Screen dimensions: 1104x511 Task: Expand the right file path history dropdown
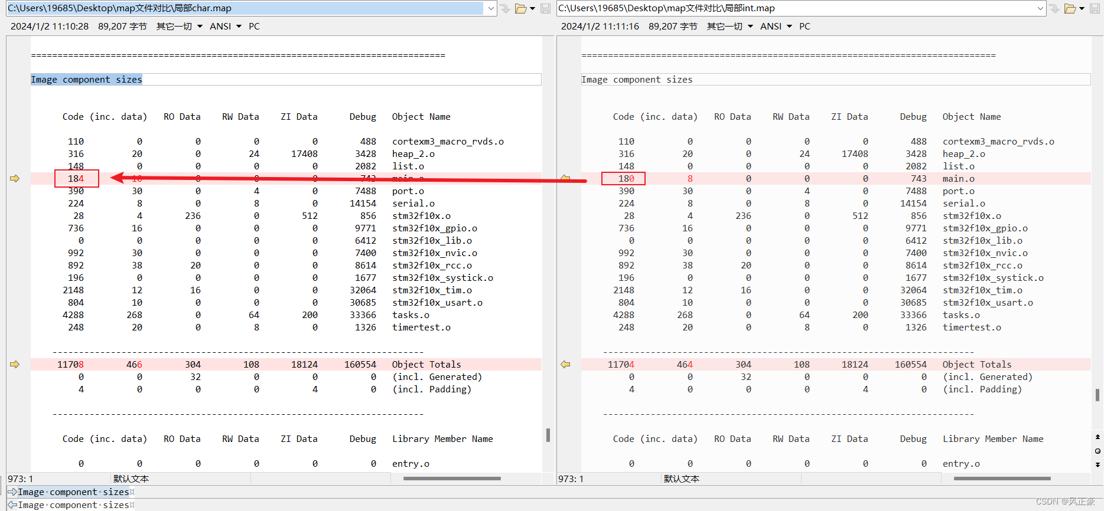click(x=1040, y=8)
